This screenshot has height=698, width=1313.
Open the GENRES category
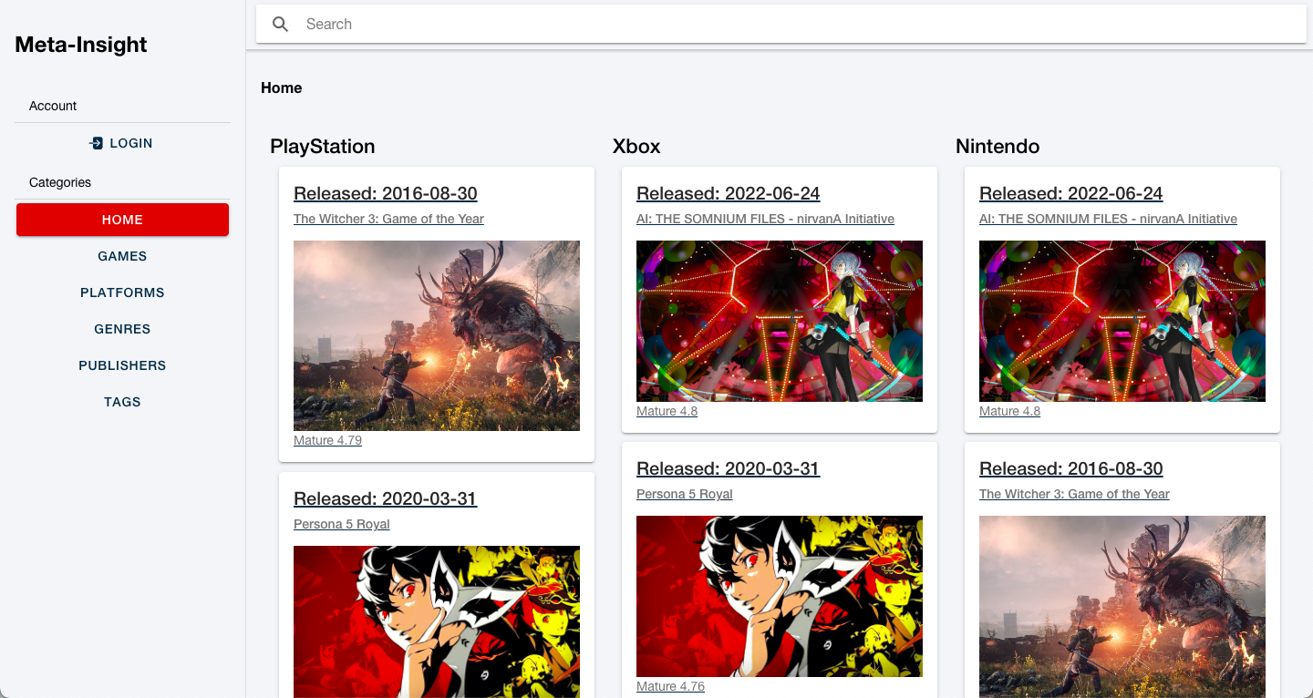pyautogui.click(x=122, y=329)
